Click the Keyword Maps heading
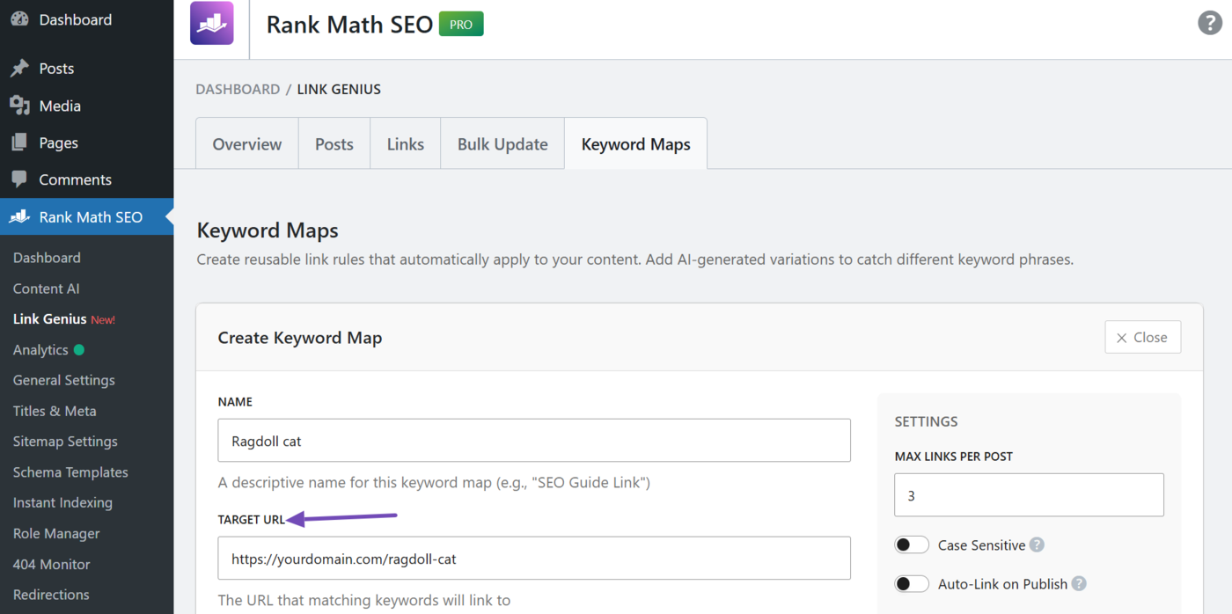This screenshot has width=1232, height=614. point(268,231)
